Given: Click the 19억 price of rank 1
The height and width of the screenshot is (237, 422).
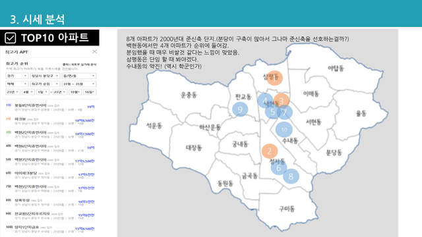Looking at the screenshot, I should point(91,107).
